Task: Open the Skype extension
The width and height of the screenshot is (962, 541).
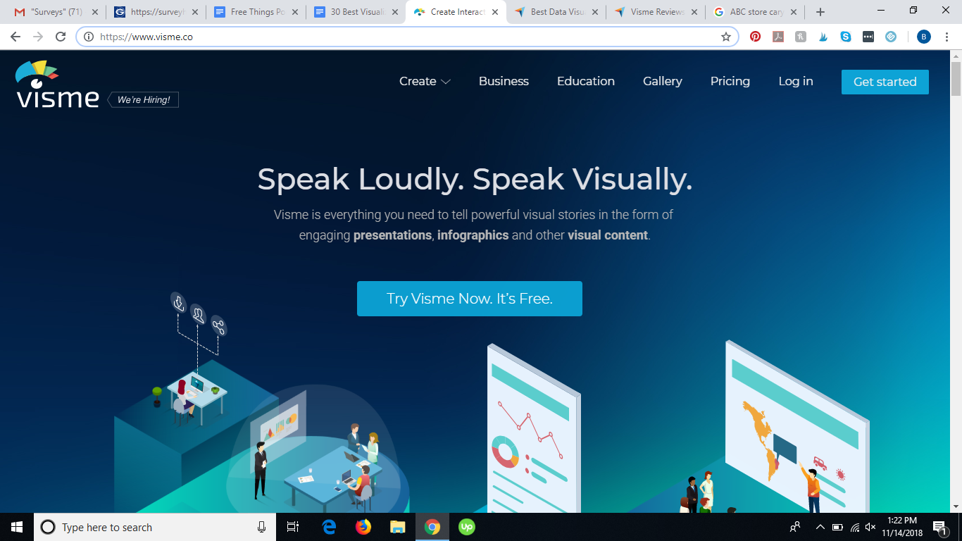Action: [846, 37]
